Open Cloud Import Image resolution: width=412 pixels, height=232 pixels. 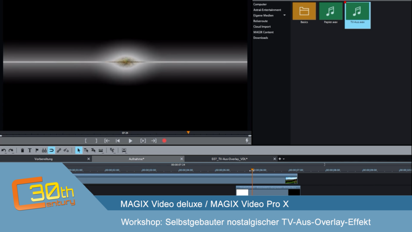(x=262, y=27)
